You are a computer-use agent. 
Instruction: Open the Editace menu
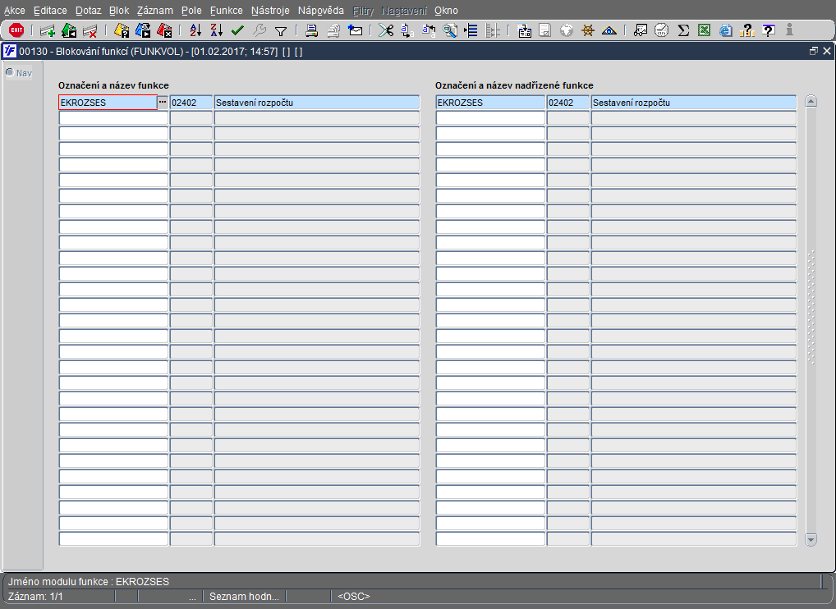[50, 11]
